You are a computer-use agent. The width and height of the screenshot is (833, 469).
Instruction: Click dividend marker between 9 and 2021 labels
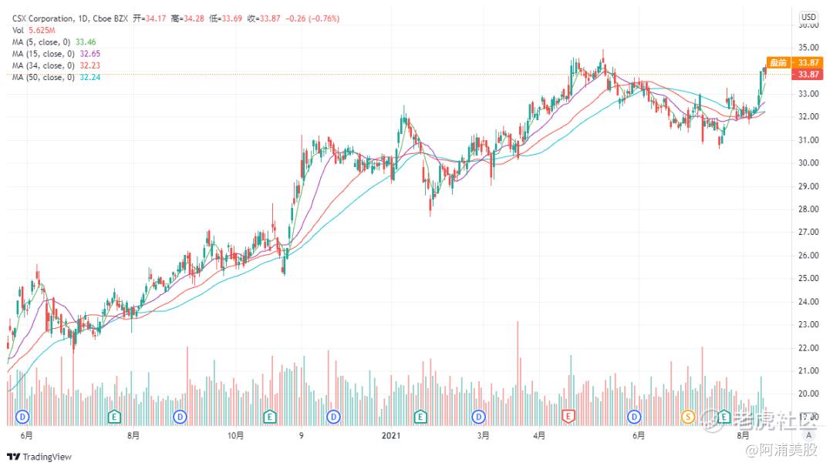tap(333, 417)
